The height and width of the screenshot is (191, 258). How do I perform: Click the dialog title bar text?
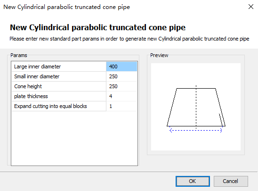67,7
